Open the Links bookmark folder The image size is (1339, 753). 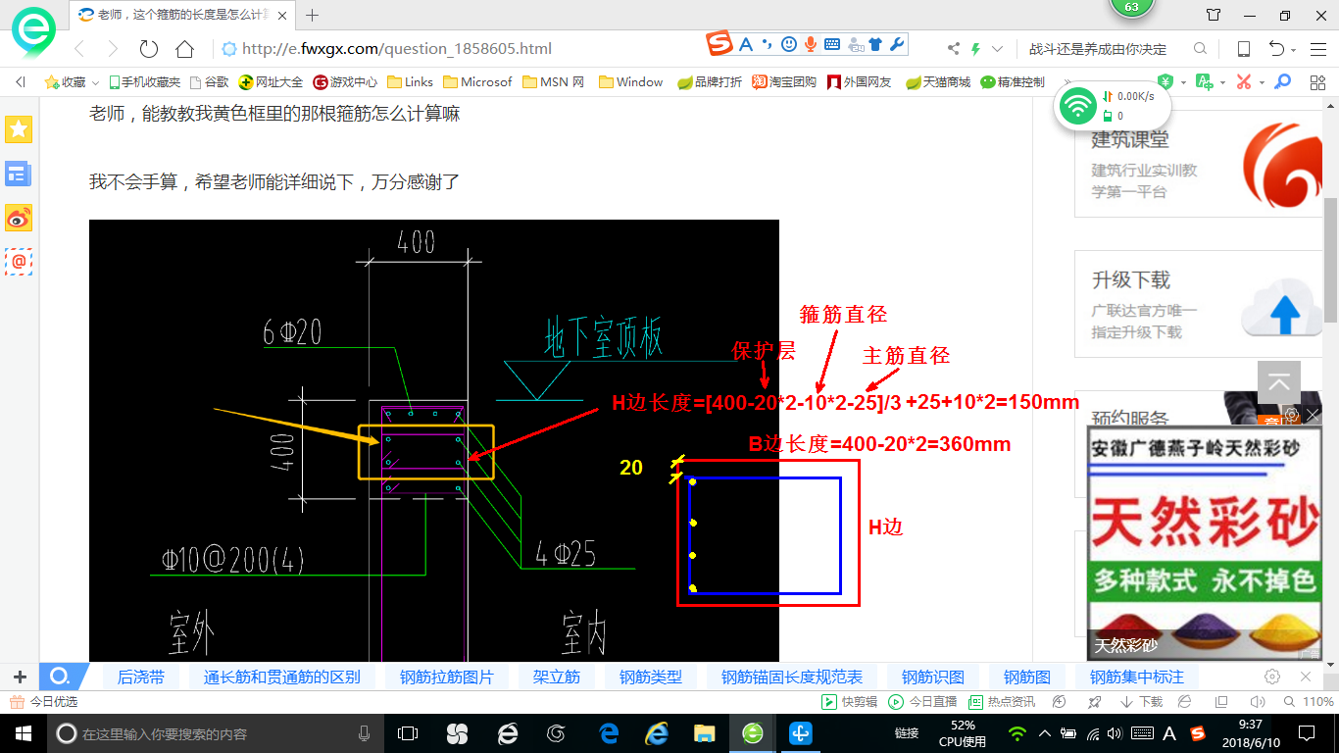click(x=411, y=82)
